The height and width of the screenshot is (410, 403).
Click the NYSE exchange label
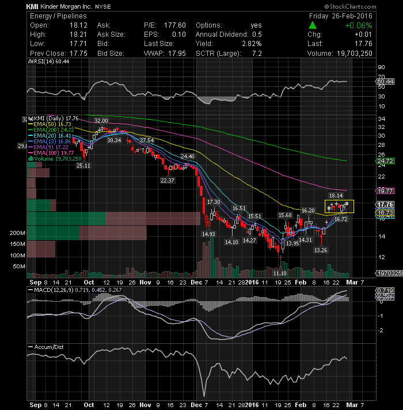point(102,6)
